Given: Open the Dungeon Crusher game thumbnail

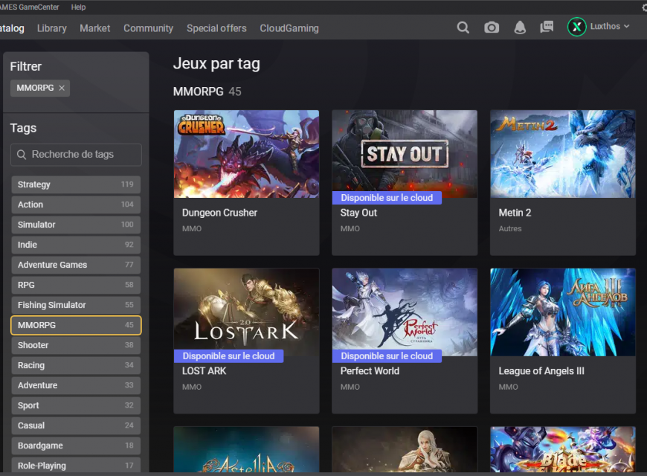Looking at the screenshot, I should point(246,153).
